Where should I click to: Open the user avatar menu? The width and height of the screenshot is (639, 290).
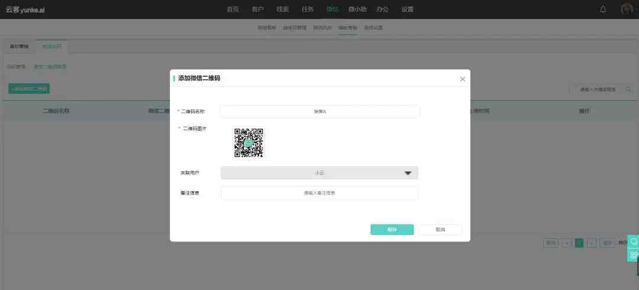628,9
